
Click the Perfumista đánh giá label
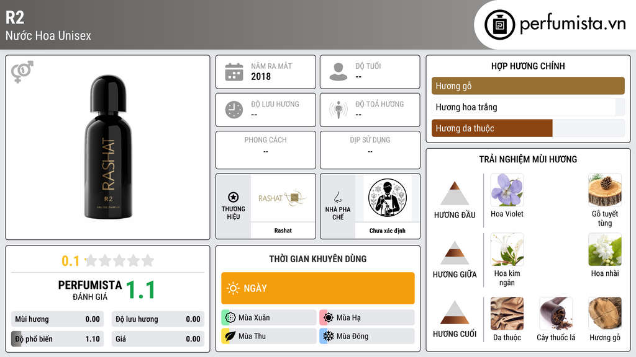[x=89, y=290]
